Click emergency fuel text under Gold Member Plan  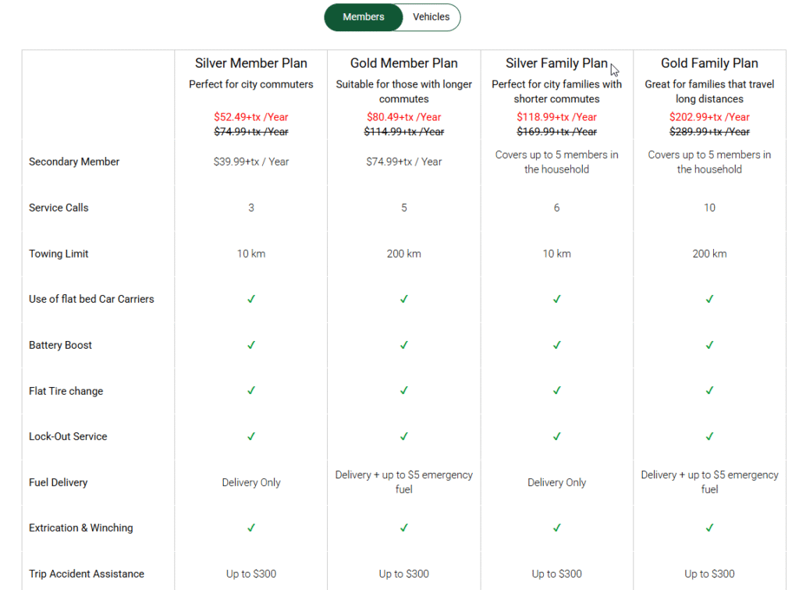404,482
